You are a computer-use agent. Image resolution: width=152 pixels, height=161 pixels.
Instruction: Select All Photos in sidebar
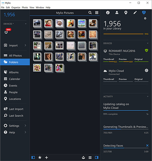(15, 55)
